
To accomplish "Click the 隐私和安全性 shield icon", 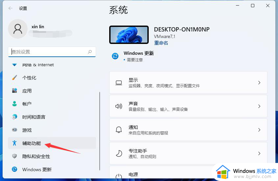I will 14,156.
